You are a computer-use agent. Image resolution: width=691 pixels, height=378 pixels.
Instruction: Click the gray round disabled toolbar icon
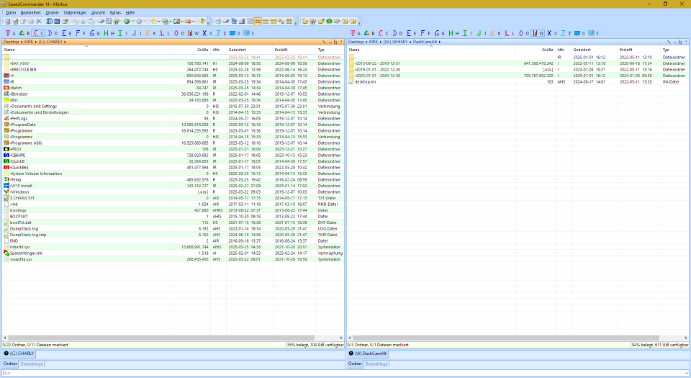[x=139, y=21]
